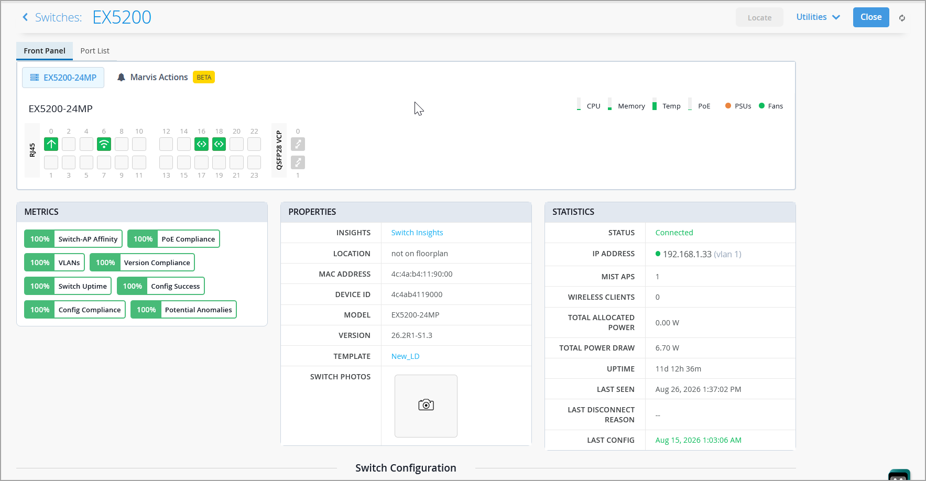Screen dimensions: 926x481
Task: Click total power draw 6.70 W
Action: pyautogui.click(x=667, y=348)
